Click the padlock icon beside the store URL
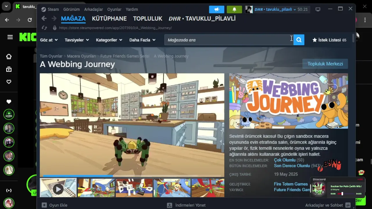 54,28
